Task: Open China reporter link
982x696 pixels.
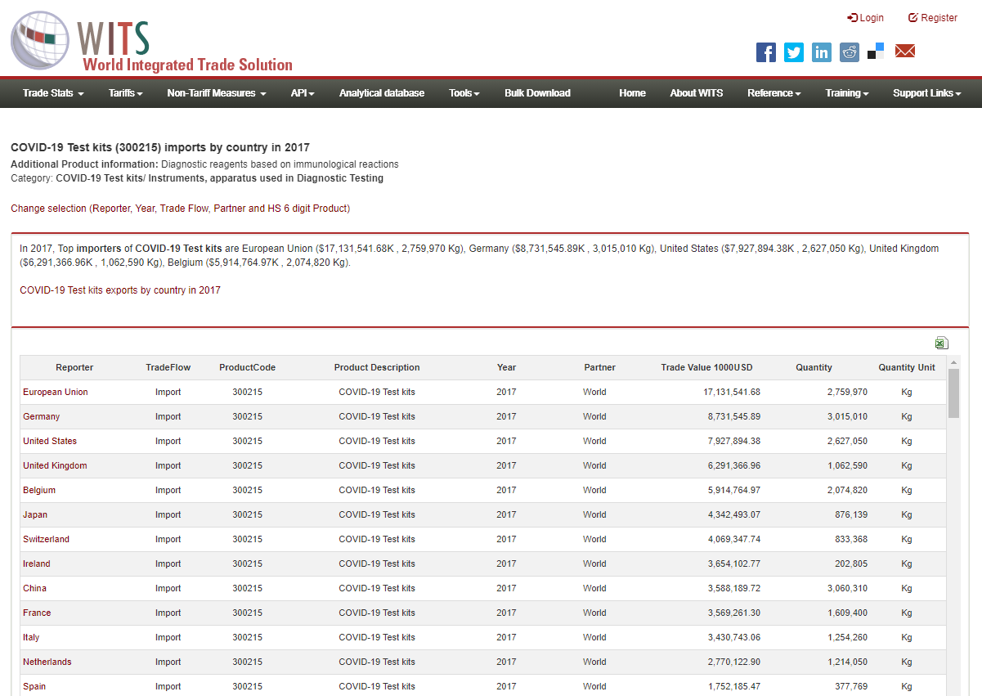Action: coord(34,588)
